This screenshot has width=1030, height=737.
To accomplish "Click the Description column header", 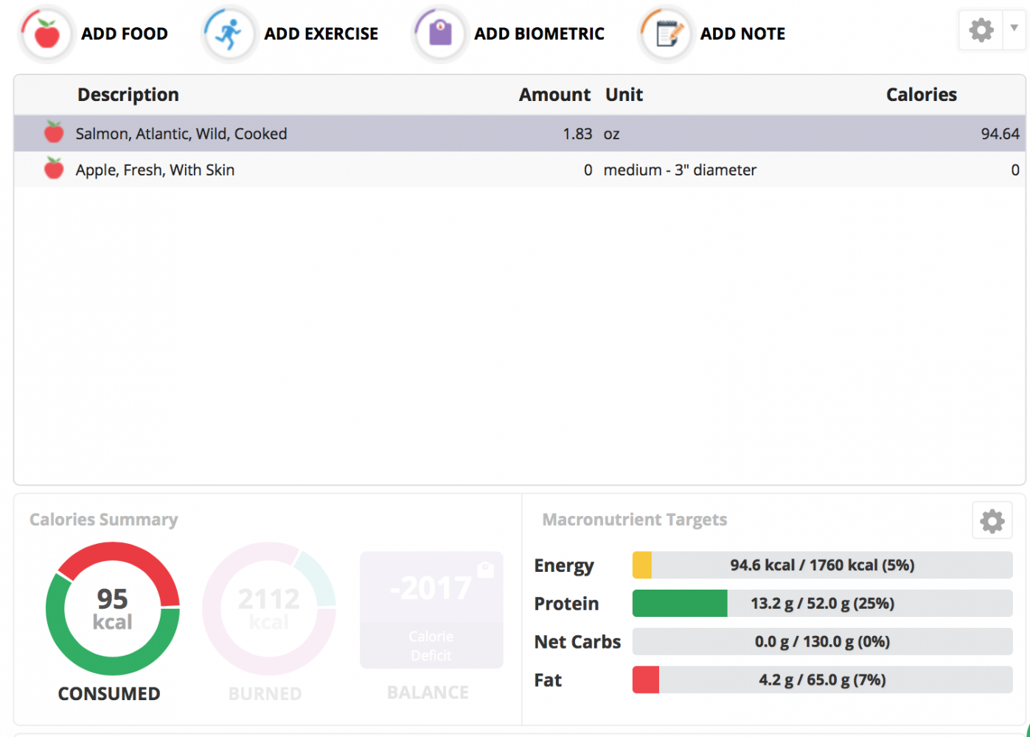I will point(128,95).
